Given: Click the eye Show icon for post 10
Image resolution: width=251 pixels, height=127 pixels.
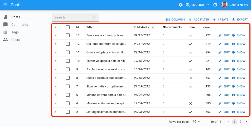Looking at the screenshot, I should coord(234,61).
